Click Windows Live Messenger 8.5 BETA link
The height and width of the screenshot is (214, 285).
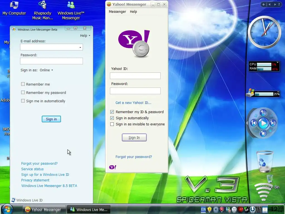[49, 186]
